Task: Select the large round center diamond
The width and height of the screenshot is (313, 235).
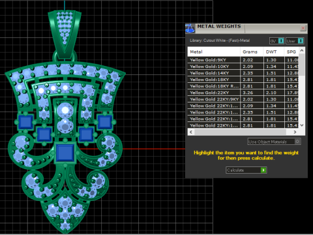Action: click(65, 110)
